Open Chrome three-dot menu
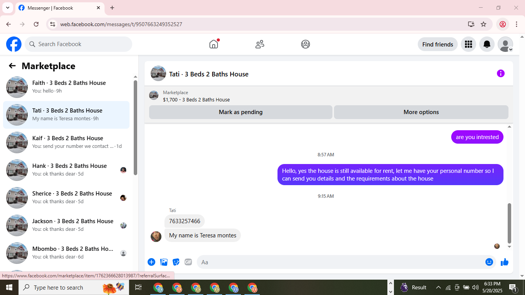The height and width of the screenshot is (295, 525). click(517, 24)
